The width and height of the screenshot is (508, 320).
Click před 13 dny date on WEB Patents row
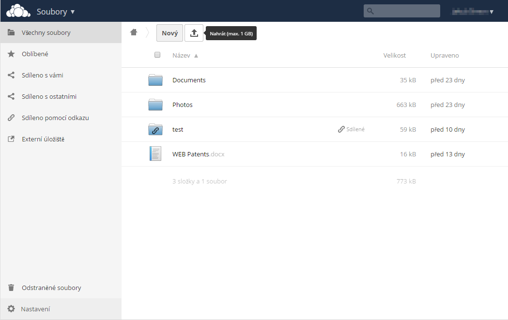tap(447, 154)
